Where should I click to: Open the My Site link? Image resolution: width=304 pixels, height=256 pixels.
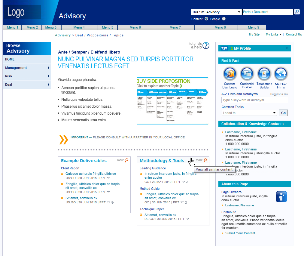pos(254,34)
